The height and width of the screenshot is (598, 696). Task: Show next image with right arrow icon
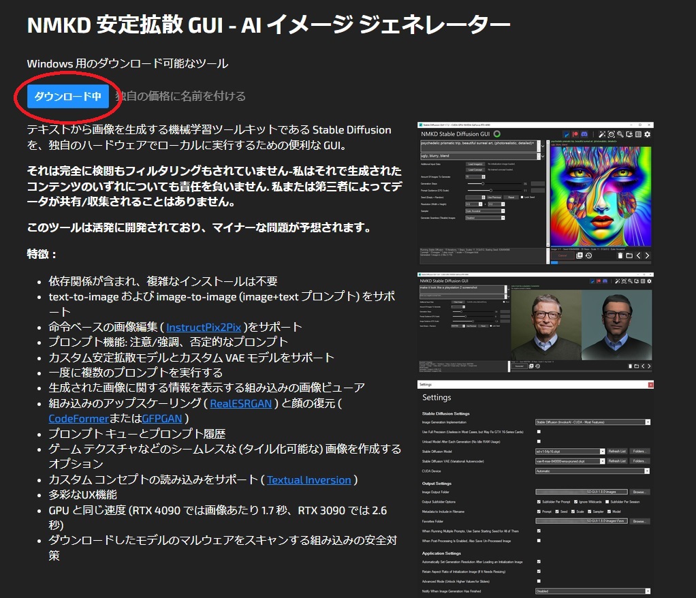(646, 255)
